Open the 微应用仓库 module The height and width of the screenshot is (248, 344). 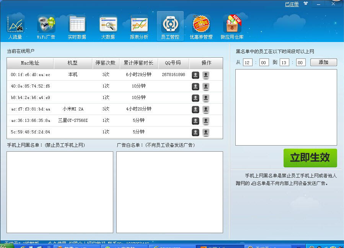click(232, 26)
